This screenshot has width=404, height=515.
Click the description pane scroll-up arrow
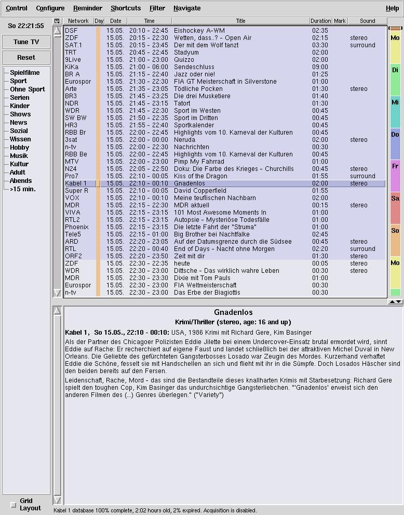tap(57, 311)
